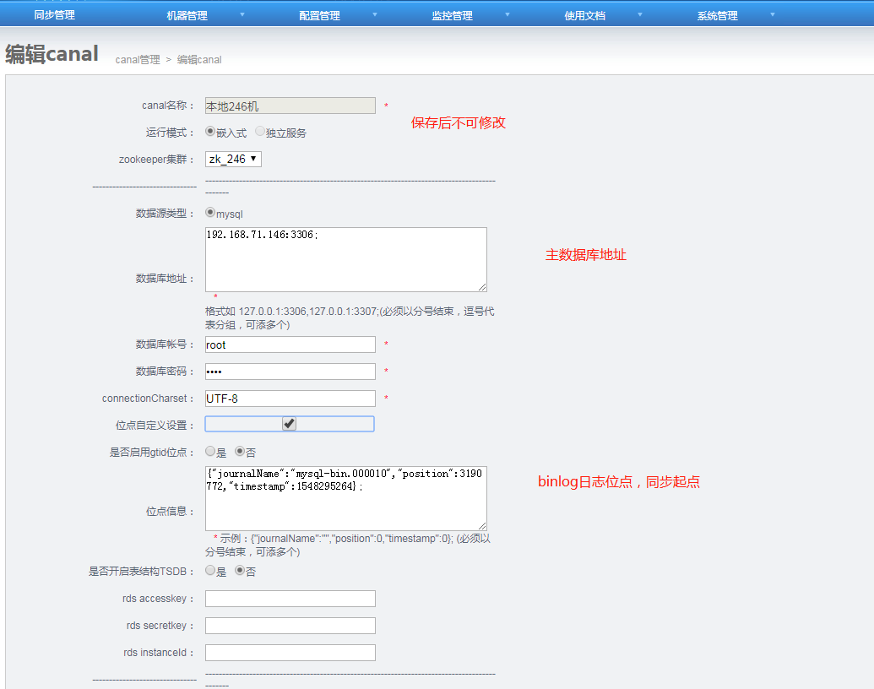
Task: Click the rds accesskey field
Action: [x=290, y=599]
